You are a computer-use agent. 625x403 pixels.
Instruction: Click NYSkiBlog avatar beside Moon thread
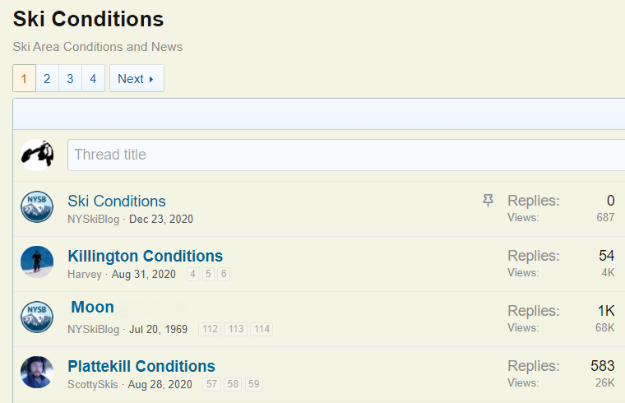[x=37, y=317]
